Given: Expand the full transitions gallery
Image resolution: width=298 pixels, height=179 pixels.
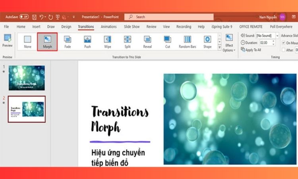Looking at the screenshot, I should (219, 47).
